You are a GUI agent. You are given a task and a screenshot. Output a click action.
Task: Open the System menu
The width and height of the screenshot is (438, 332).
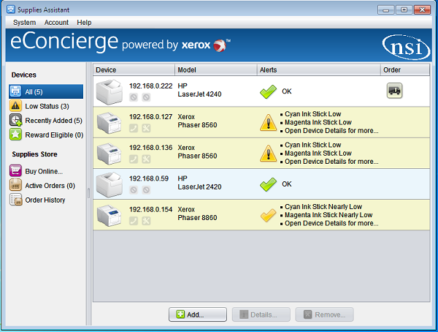[x=25, y=23]
